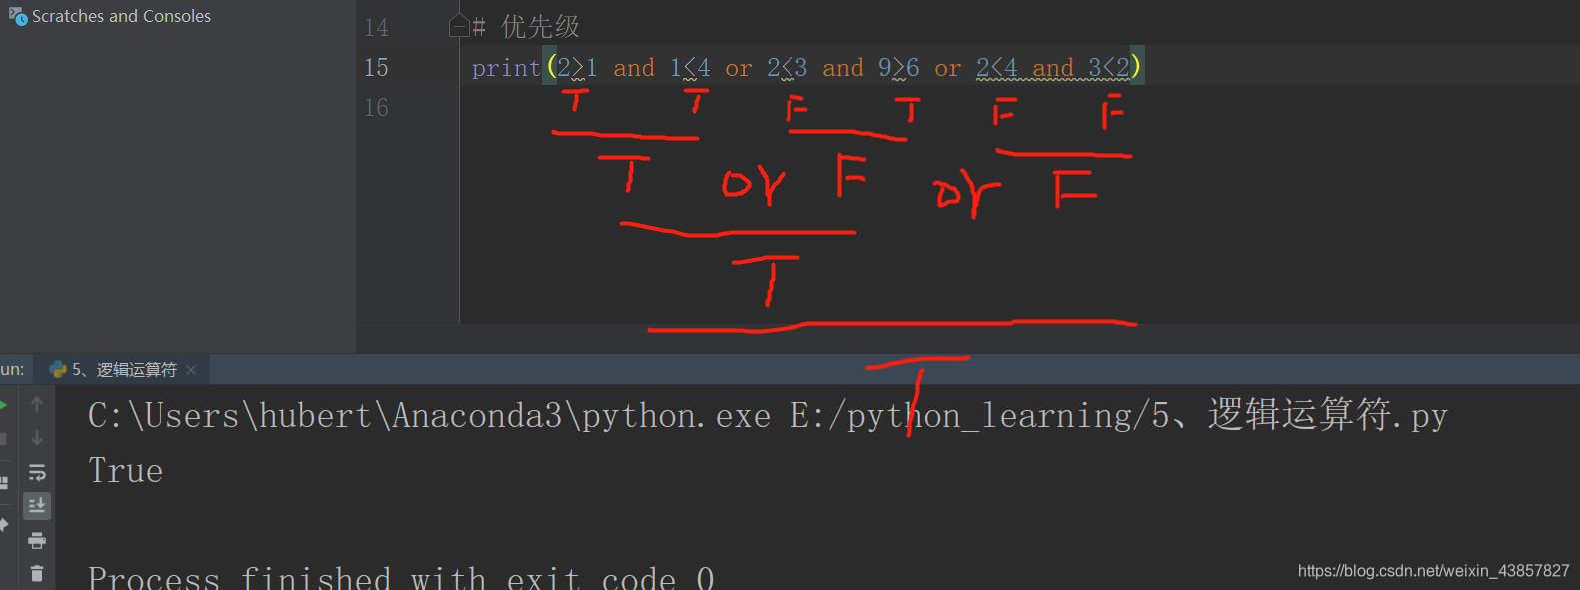Click the '3<2' expression in code

[x=1109, y=67]
